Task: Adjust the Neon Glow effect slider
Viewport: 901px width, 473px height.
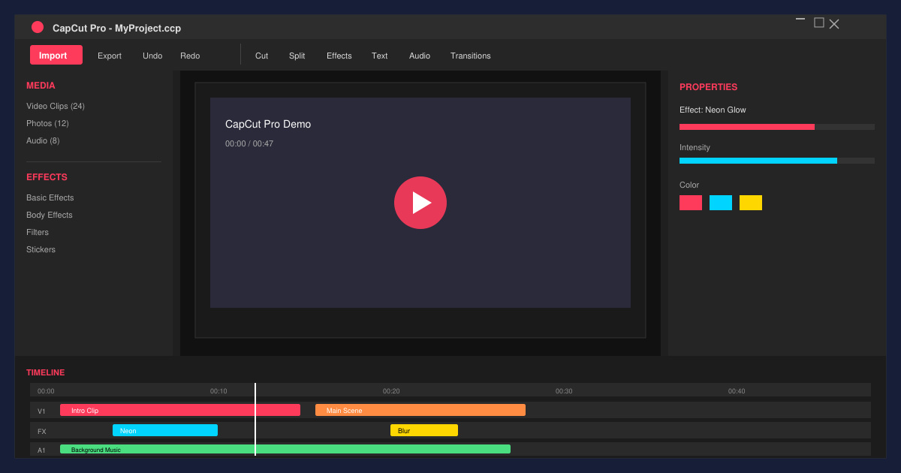Action: 777,127
